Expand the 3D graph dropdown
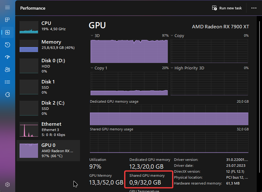 [x=92, y=36]
